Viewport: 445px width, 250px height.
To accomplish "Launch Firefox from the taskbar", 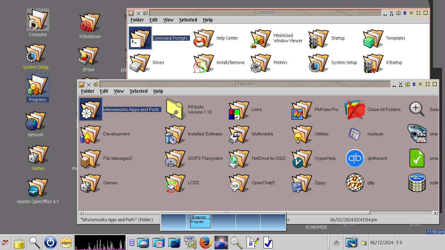I will (206, 243).
